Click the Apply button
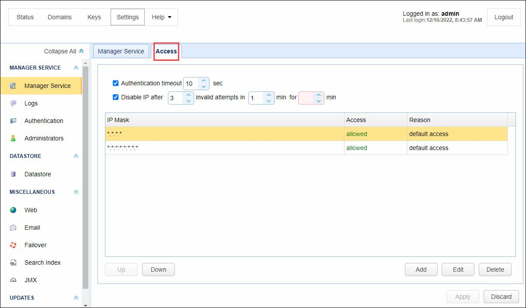The width and height of the screenshot is (526, 308). [463, 297]
